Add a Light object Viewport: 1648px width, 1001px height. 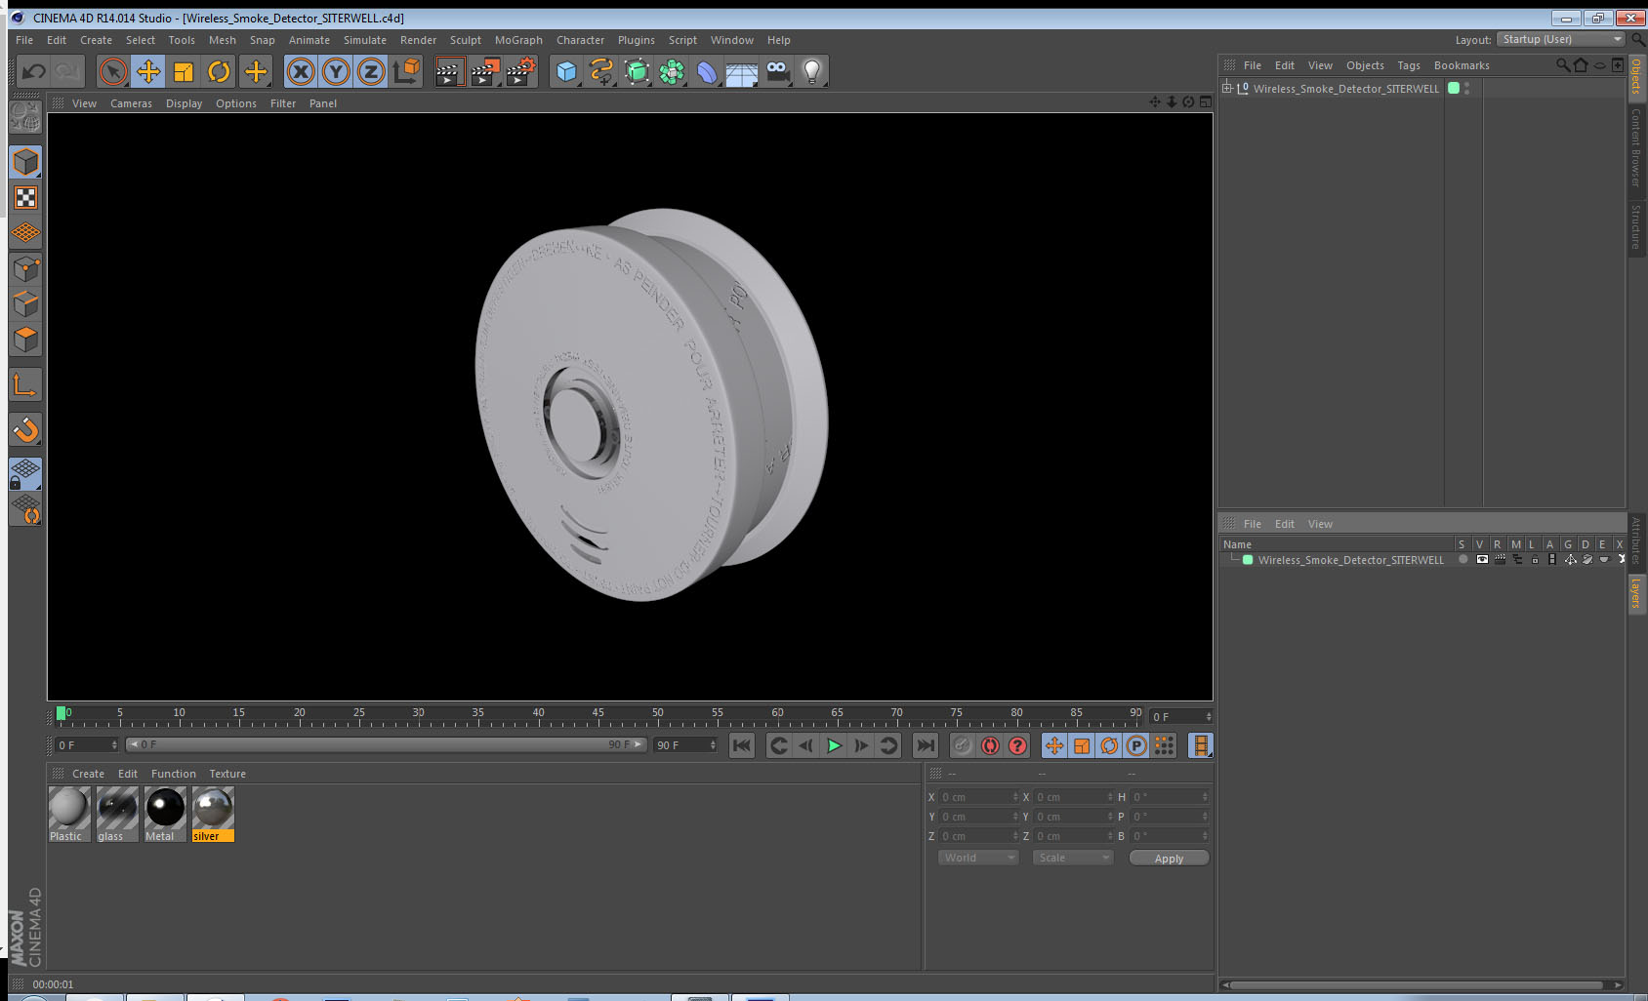[812, 71]
